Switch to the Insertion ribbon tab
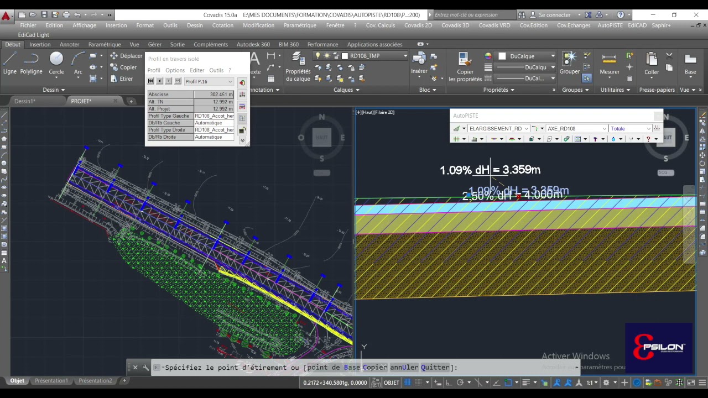 [40, 44]
